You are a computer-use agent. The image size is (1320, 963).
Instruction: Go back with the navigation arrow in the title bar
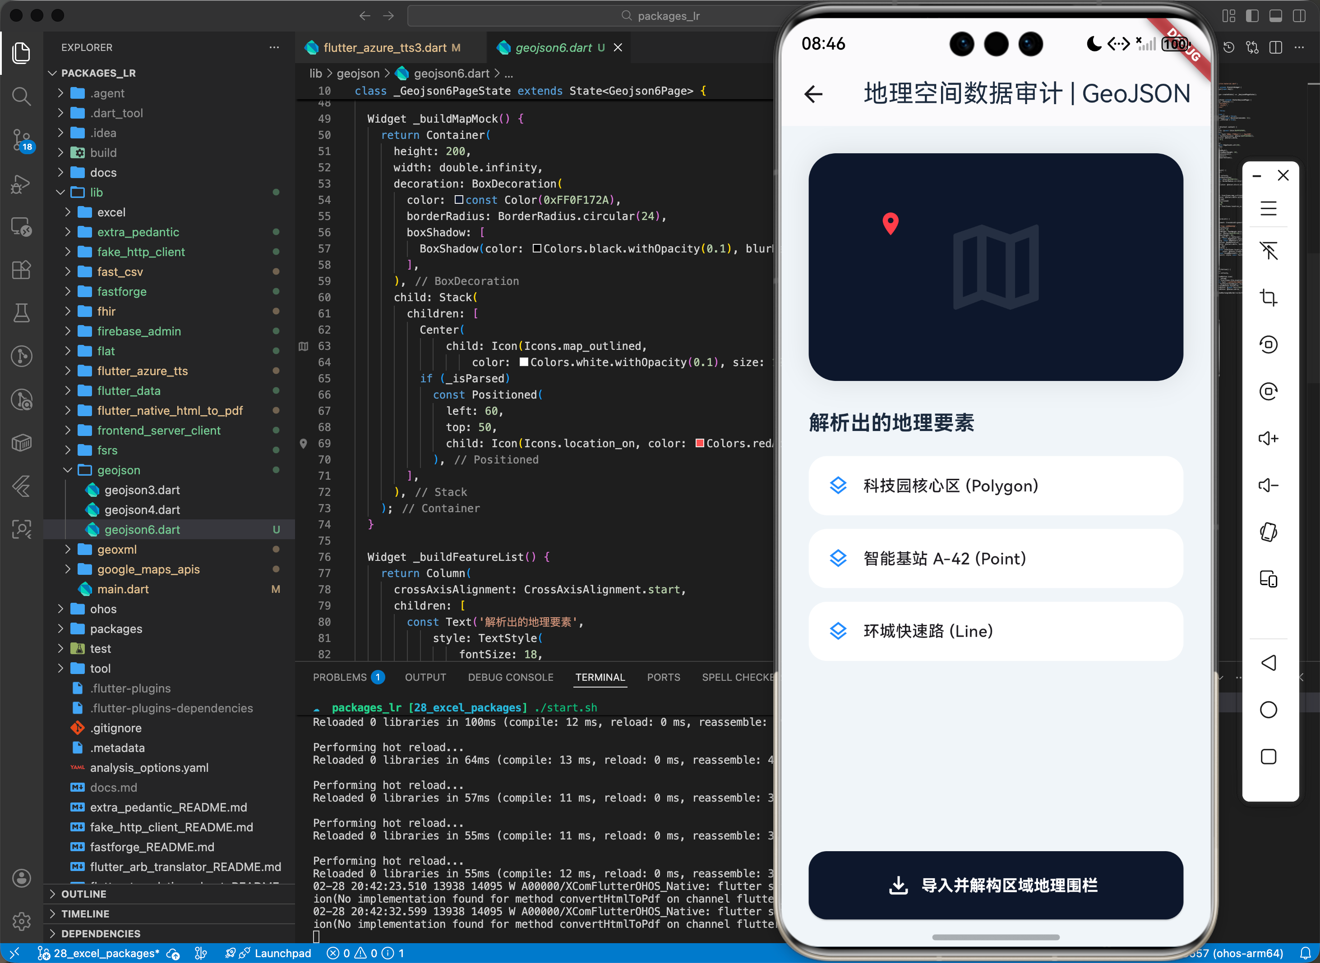(x=365, y=16)
